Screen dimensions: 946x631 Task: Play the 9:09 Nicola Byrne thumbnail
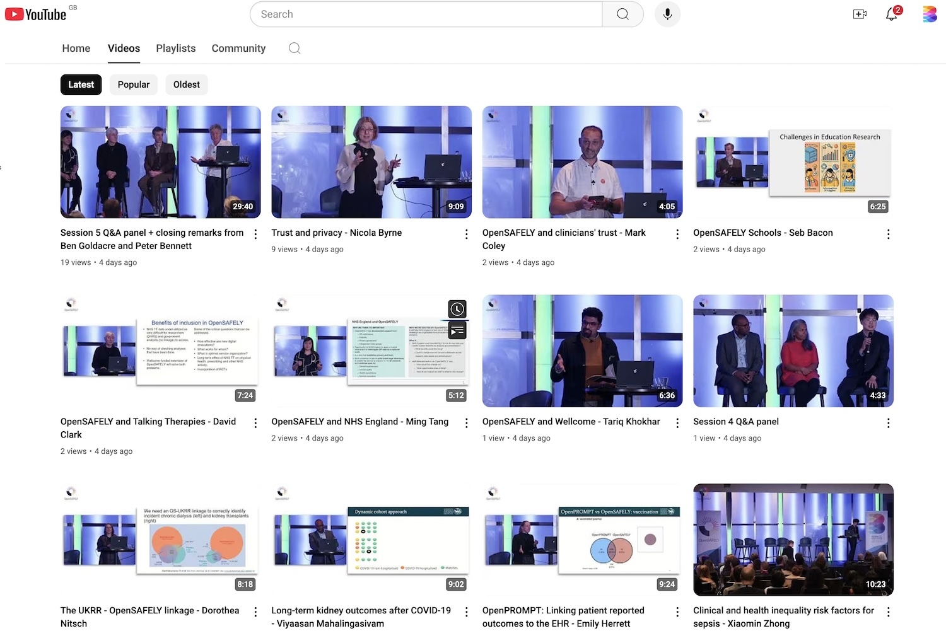(x=371, y=162)
